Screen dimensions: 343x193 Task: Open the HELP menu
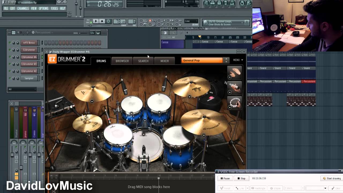(63, 8)
